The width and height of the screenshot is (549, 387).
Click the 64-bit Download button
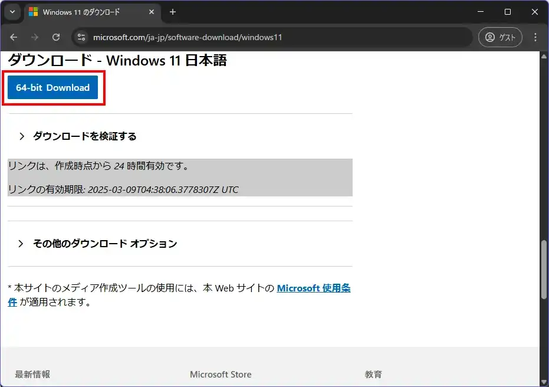coord(53,88)
